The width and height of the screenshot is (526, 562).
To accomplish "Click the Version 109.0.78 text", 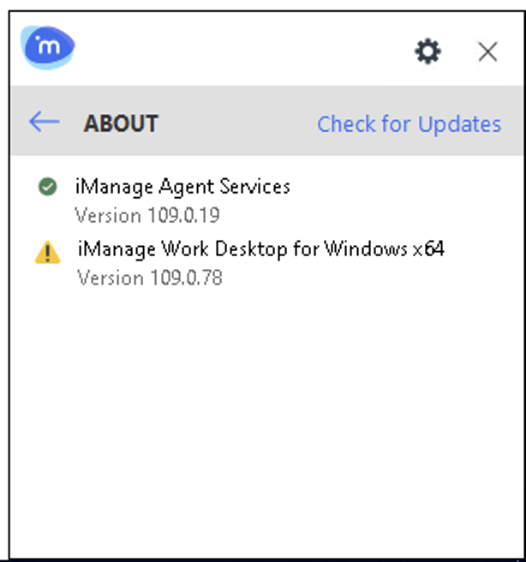I will 149,278.
